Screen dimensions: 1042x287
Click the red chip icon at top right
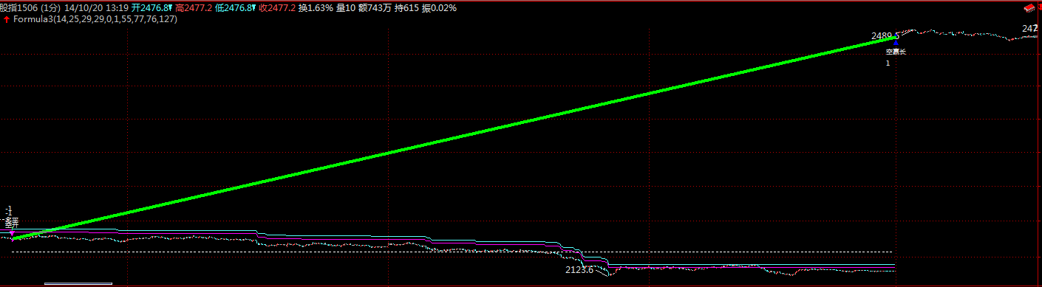(x=1029, y=7)
